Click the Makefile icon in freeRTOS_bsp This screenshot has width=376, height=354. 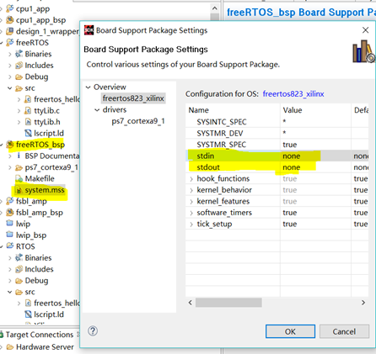[19, 178]
